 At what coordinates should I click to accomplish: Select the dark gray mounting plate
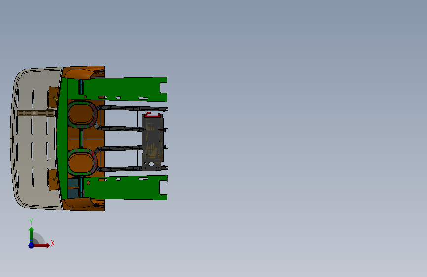click(x=153, y=143)
